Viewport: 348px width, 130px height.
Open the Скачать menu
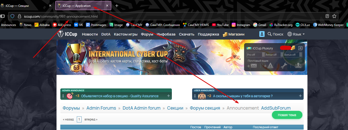click(187, 34)
